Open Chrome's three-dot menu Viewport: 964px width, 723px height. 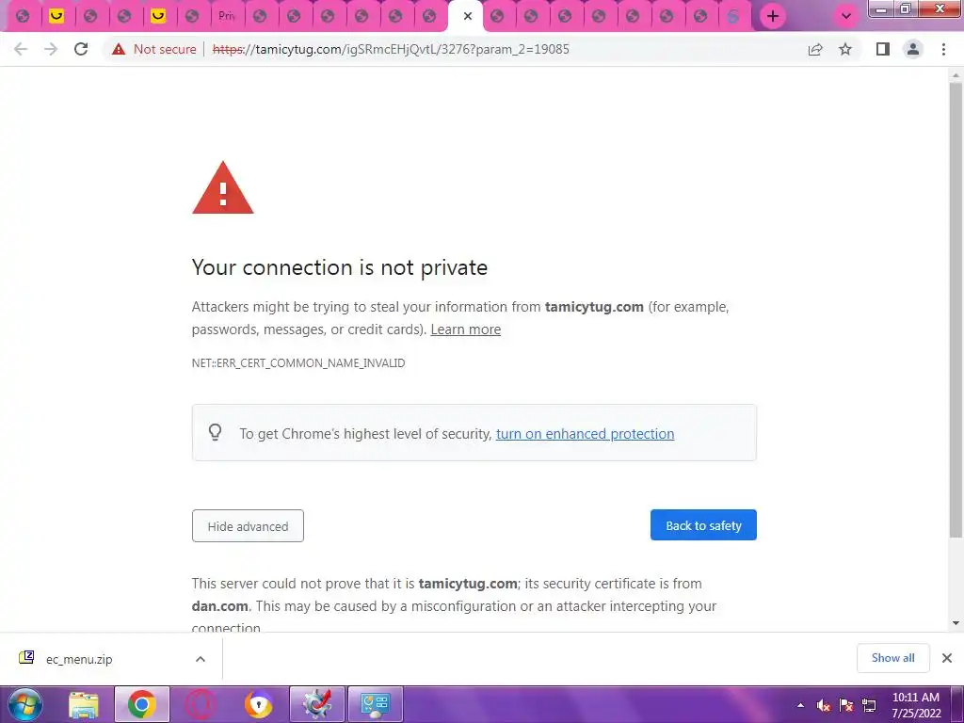coord(943,49)
